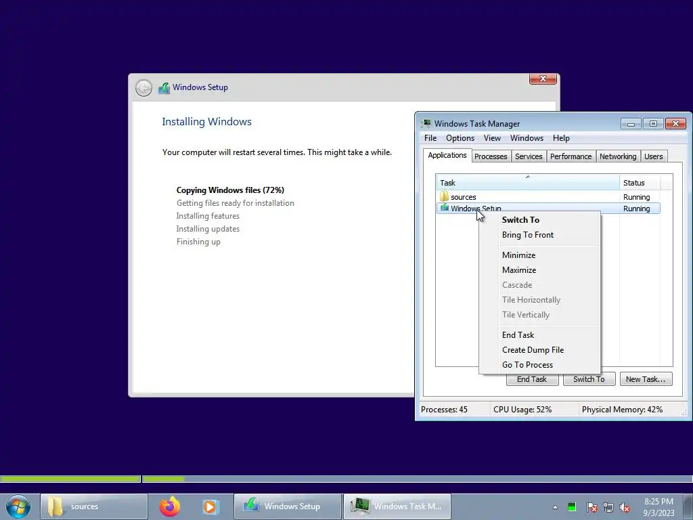Open the Options menu

click(x=460, y=138)
